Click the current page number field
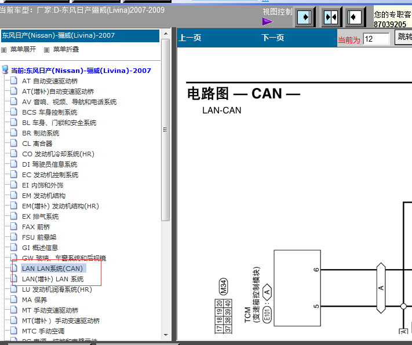 (x=376, y=39)
